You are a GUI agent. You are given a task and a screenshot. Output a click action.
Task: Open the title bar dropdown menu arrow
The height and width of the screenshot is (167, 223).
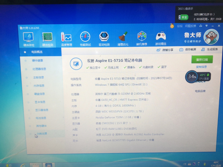pyautogui.click(x=206, y=26)
